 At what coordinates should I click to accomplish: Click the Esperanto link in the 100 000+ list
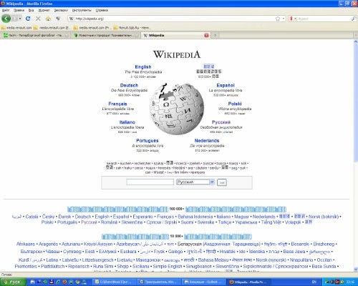click(x=143, y=217)
